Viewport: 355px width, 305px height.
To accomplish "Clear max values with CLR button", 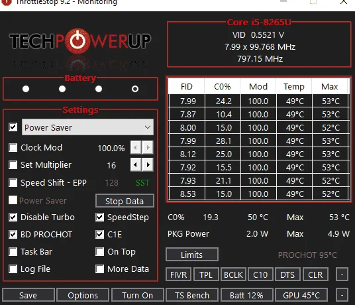I will pos(315,274).
